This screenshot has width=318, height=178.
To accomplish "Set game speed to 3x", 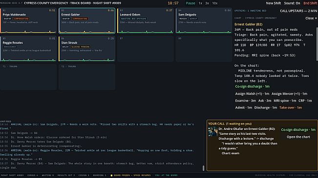I will pyautogui.click(x=207, y=3).
